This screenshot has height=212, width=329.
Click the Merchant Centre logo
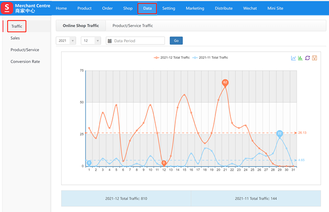(x=8, y=8)
